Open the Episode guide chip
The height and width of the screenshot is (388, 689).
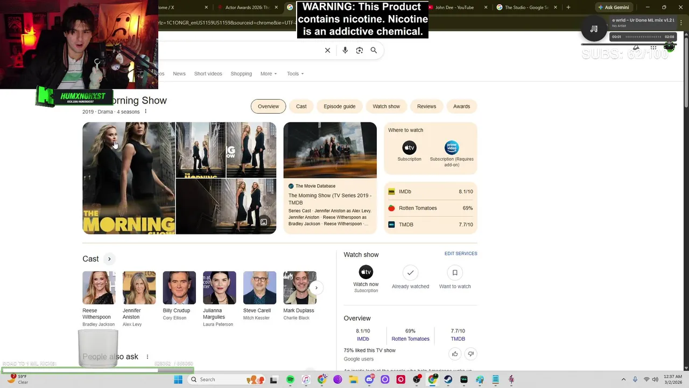[340, 106]
